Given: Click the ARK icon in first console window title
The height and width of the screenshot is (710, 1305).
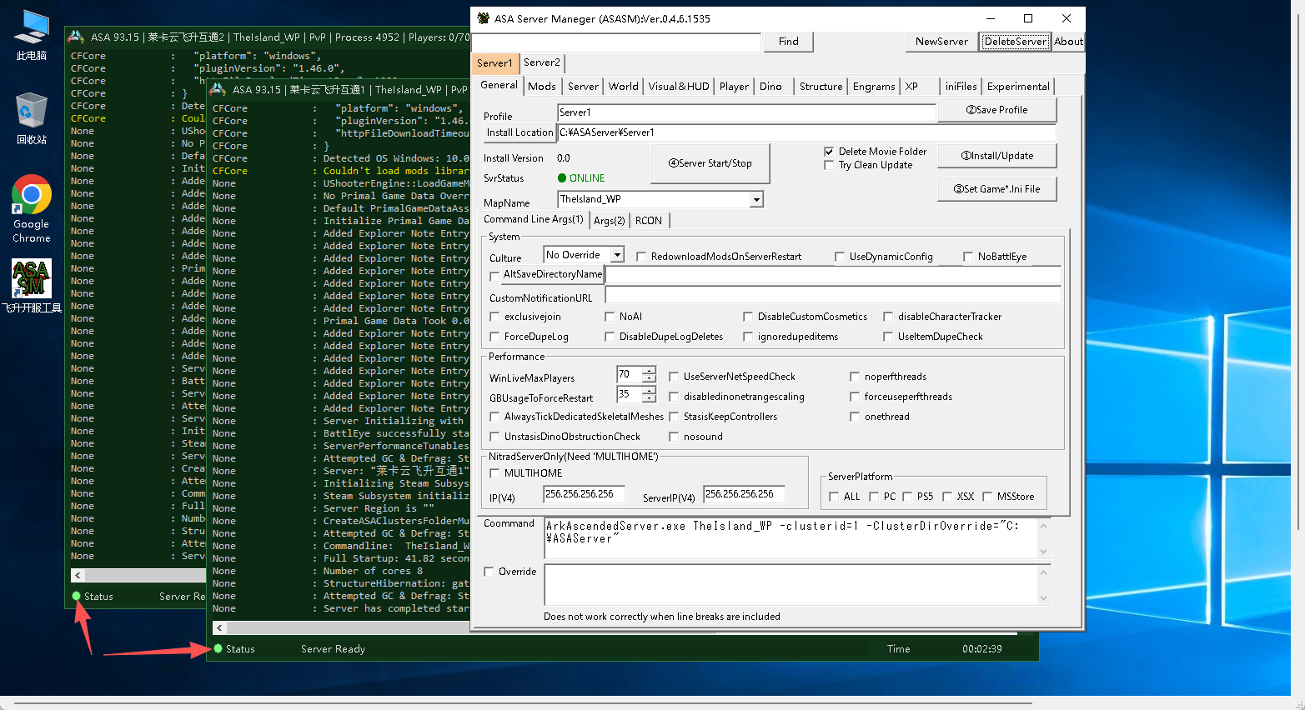Looking at the screenshot, I should pyautogui.click(x=75, y=37).
